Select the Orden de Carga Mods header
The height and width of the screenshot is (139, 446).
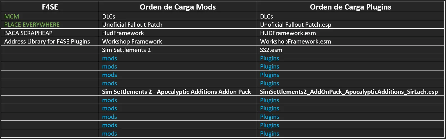(178, 7)
